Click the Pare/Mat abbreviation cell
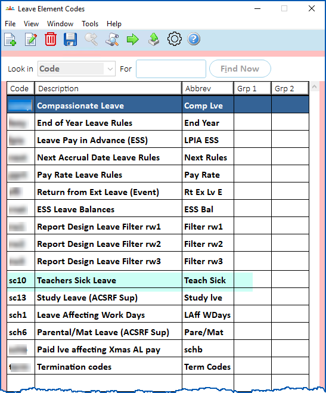This screenshot has height=393, width=326. click(x=208, y=332)
